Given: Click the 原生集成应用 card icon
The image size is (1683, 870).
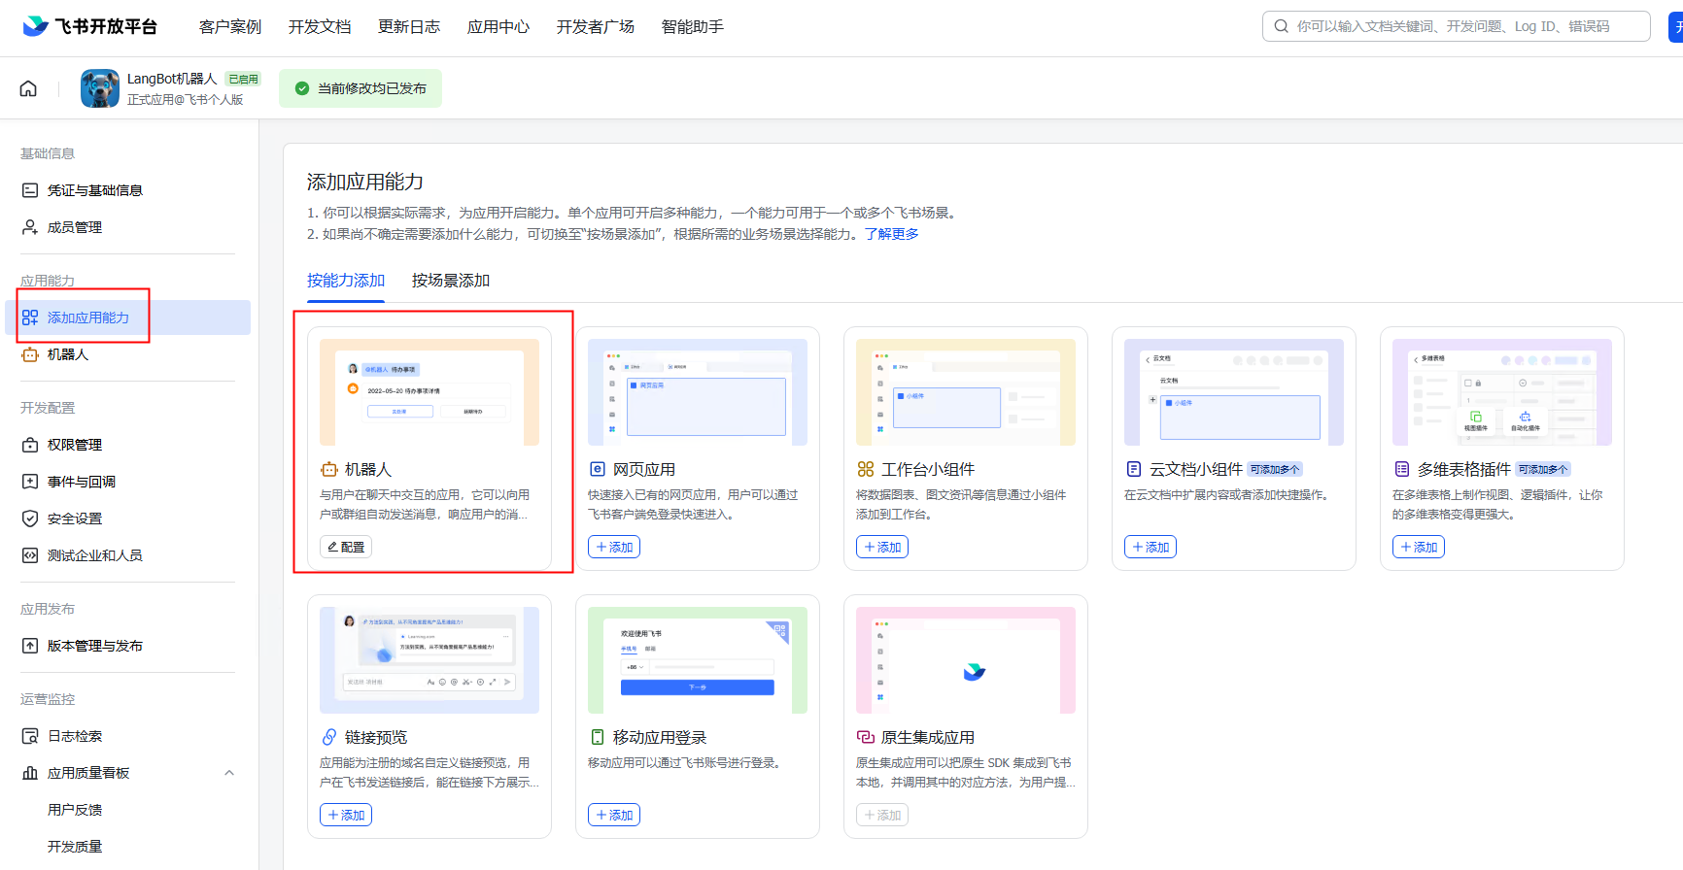Looking at the screenshot, I should pos(866,738).
